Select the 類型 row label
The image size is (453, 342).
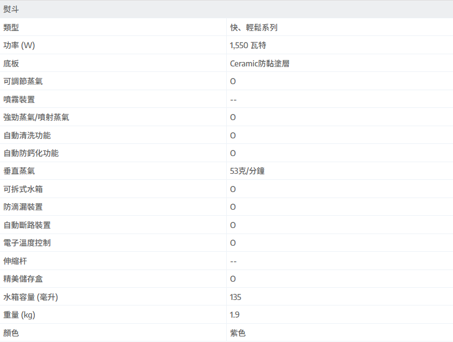tap(11, 28)
